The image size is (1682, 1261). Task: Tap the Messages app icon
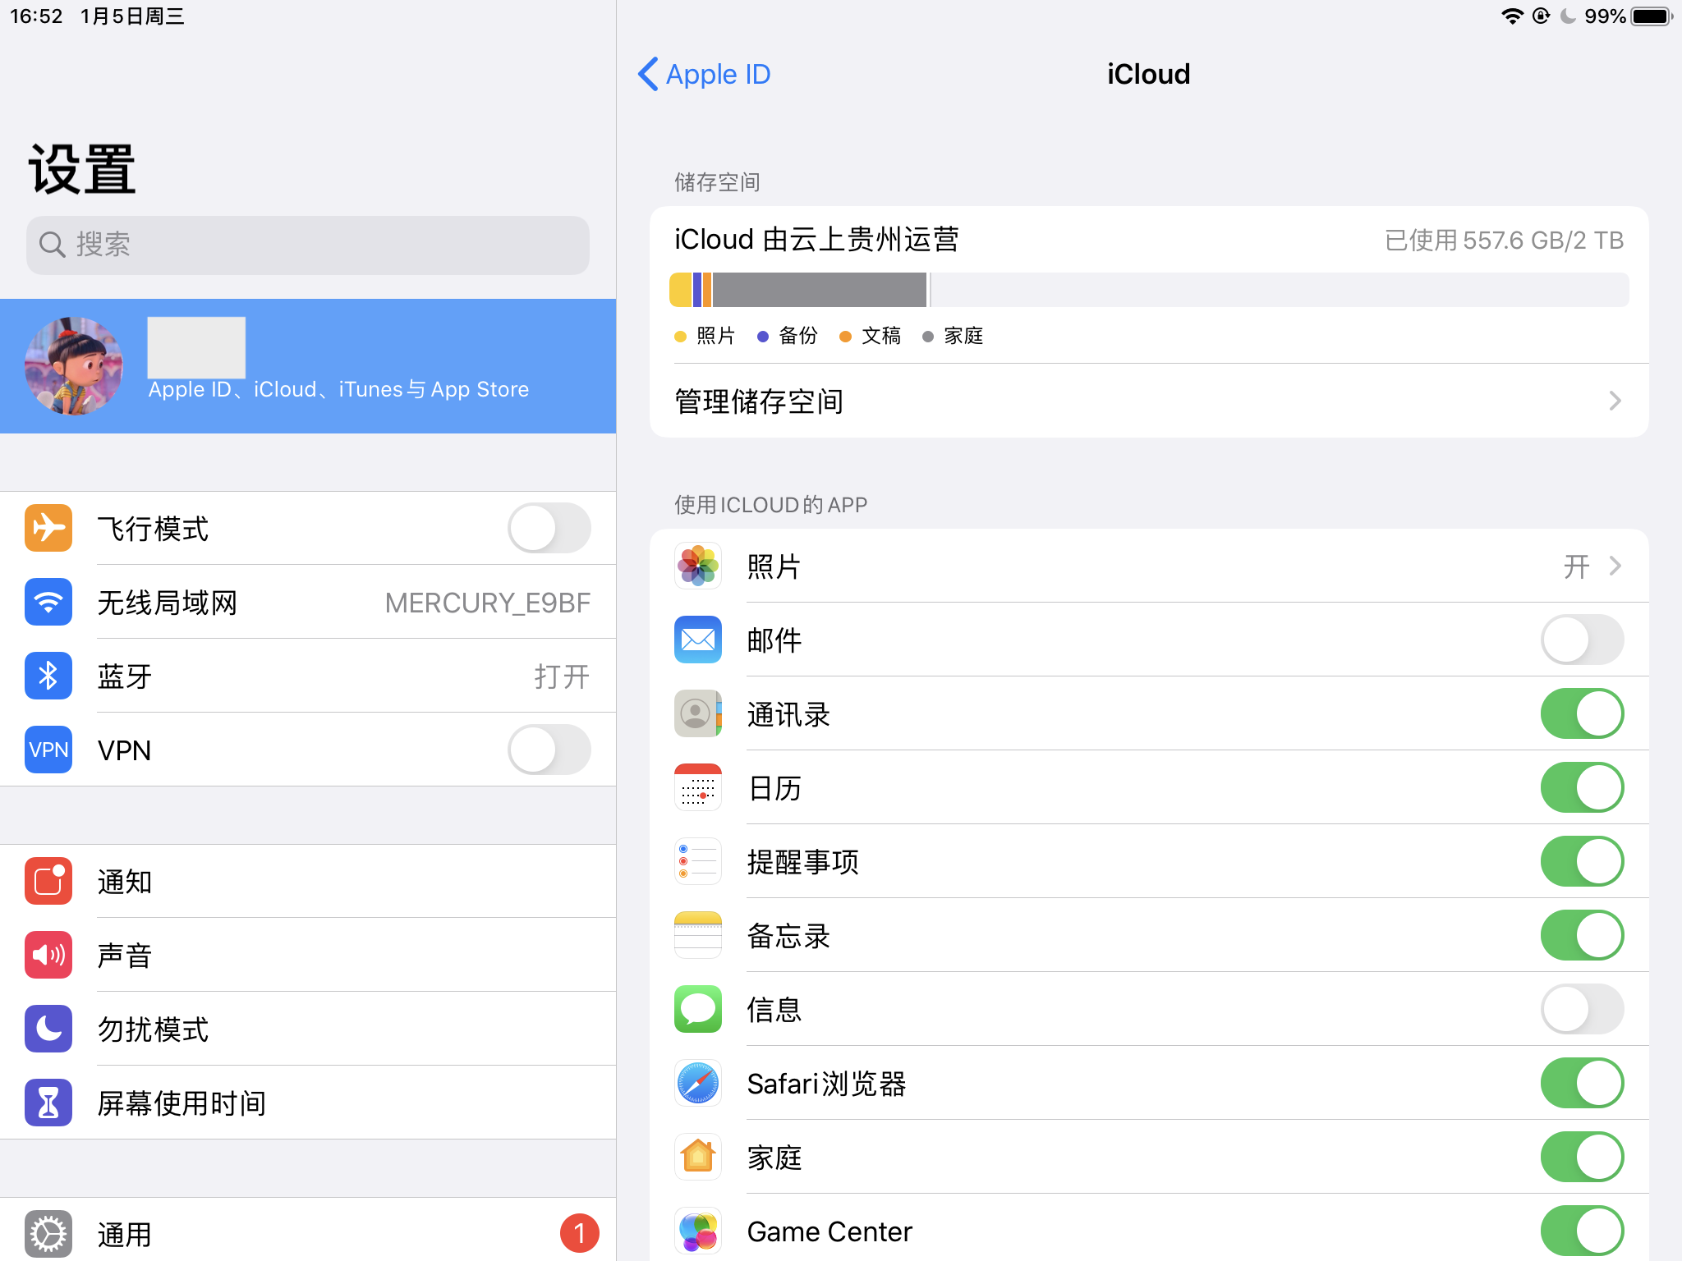pyautogui.click(x=698, y=1009)
